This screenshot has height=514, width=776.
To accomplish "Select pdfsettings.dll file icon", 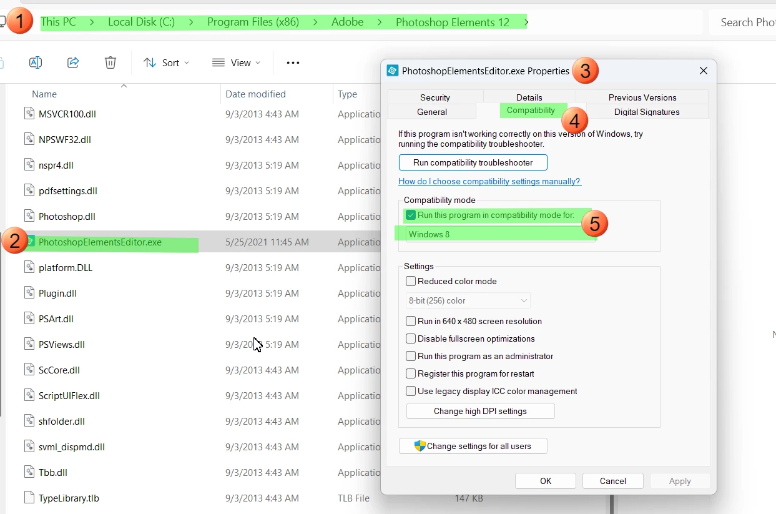I will click(29, 190).
